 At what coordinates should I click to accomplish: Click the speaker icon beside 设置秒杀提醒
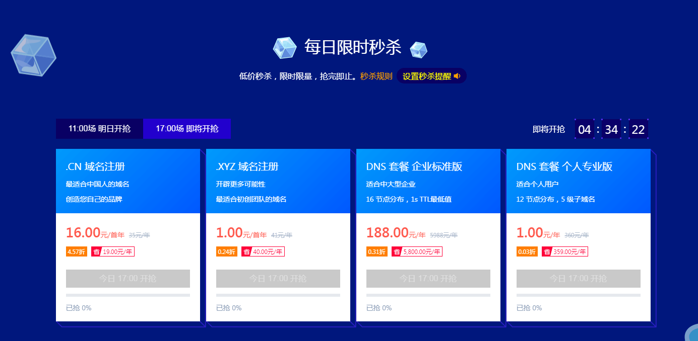point(457,76)
